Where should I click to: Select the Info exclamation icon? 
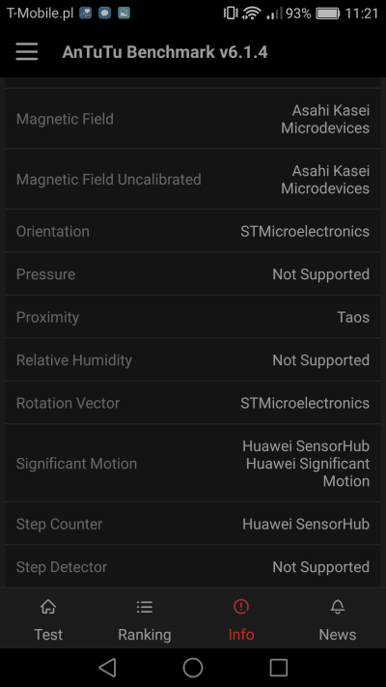pyautogui.click(x=241, y=607)
